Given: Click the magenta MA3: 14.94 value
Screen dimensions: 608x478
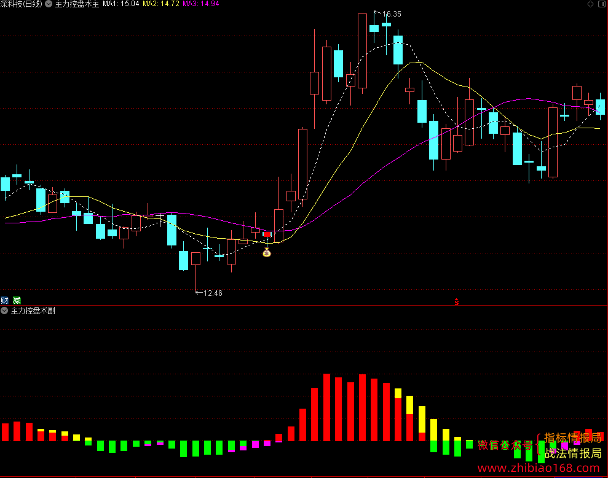Looking at the screenshot, I should [x=201, y=4].
